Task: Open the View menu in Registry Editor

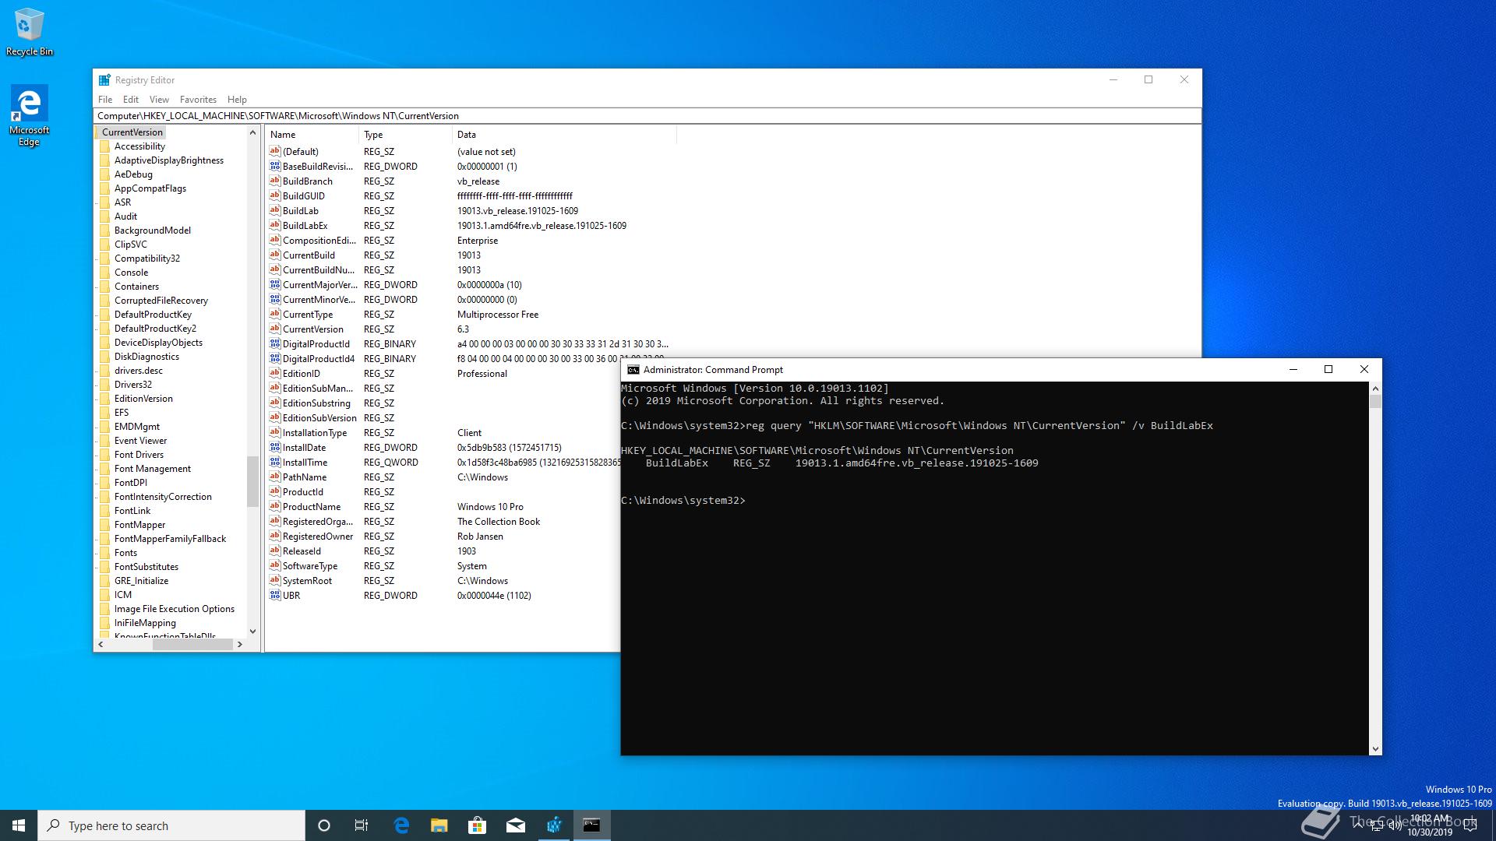Action: pos(159,99)
